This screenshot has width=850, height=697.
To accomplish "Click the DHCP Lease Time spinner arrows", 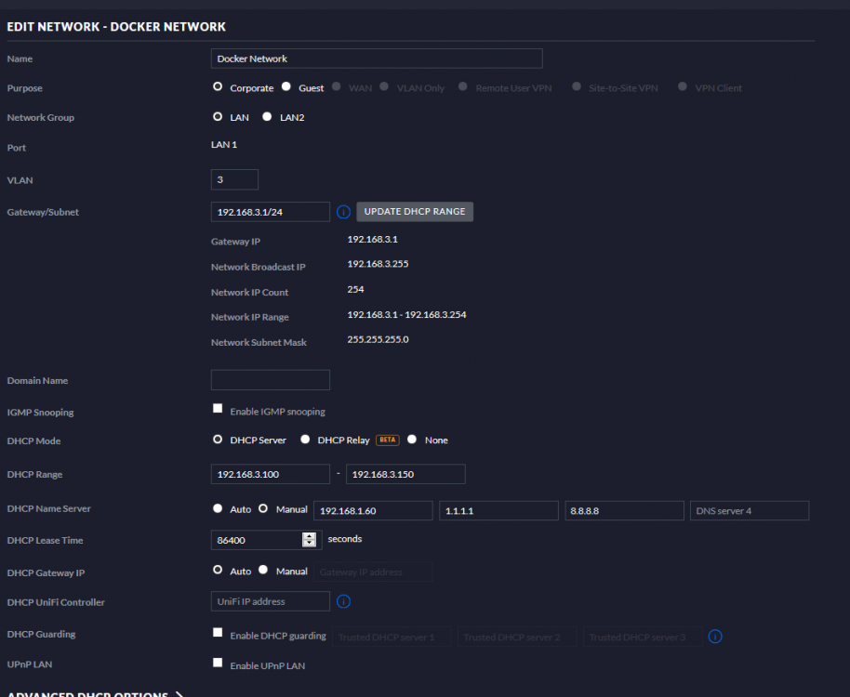I will 309,539.
